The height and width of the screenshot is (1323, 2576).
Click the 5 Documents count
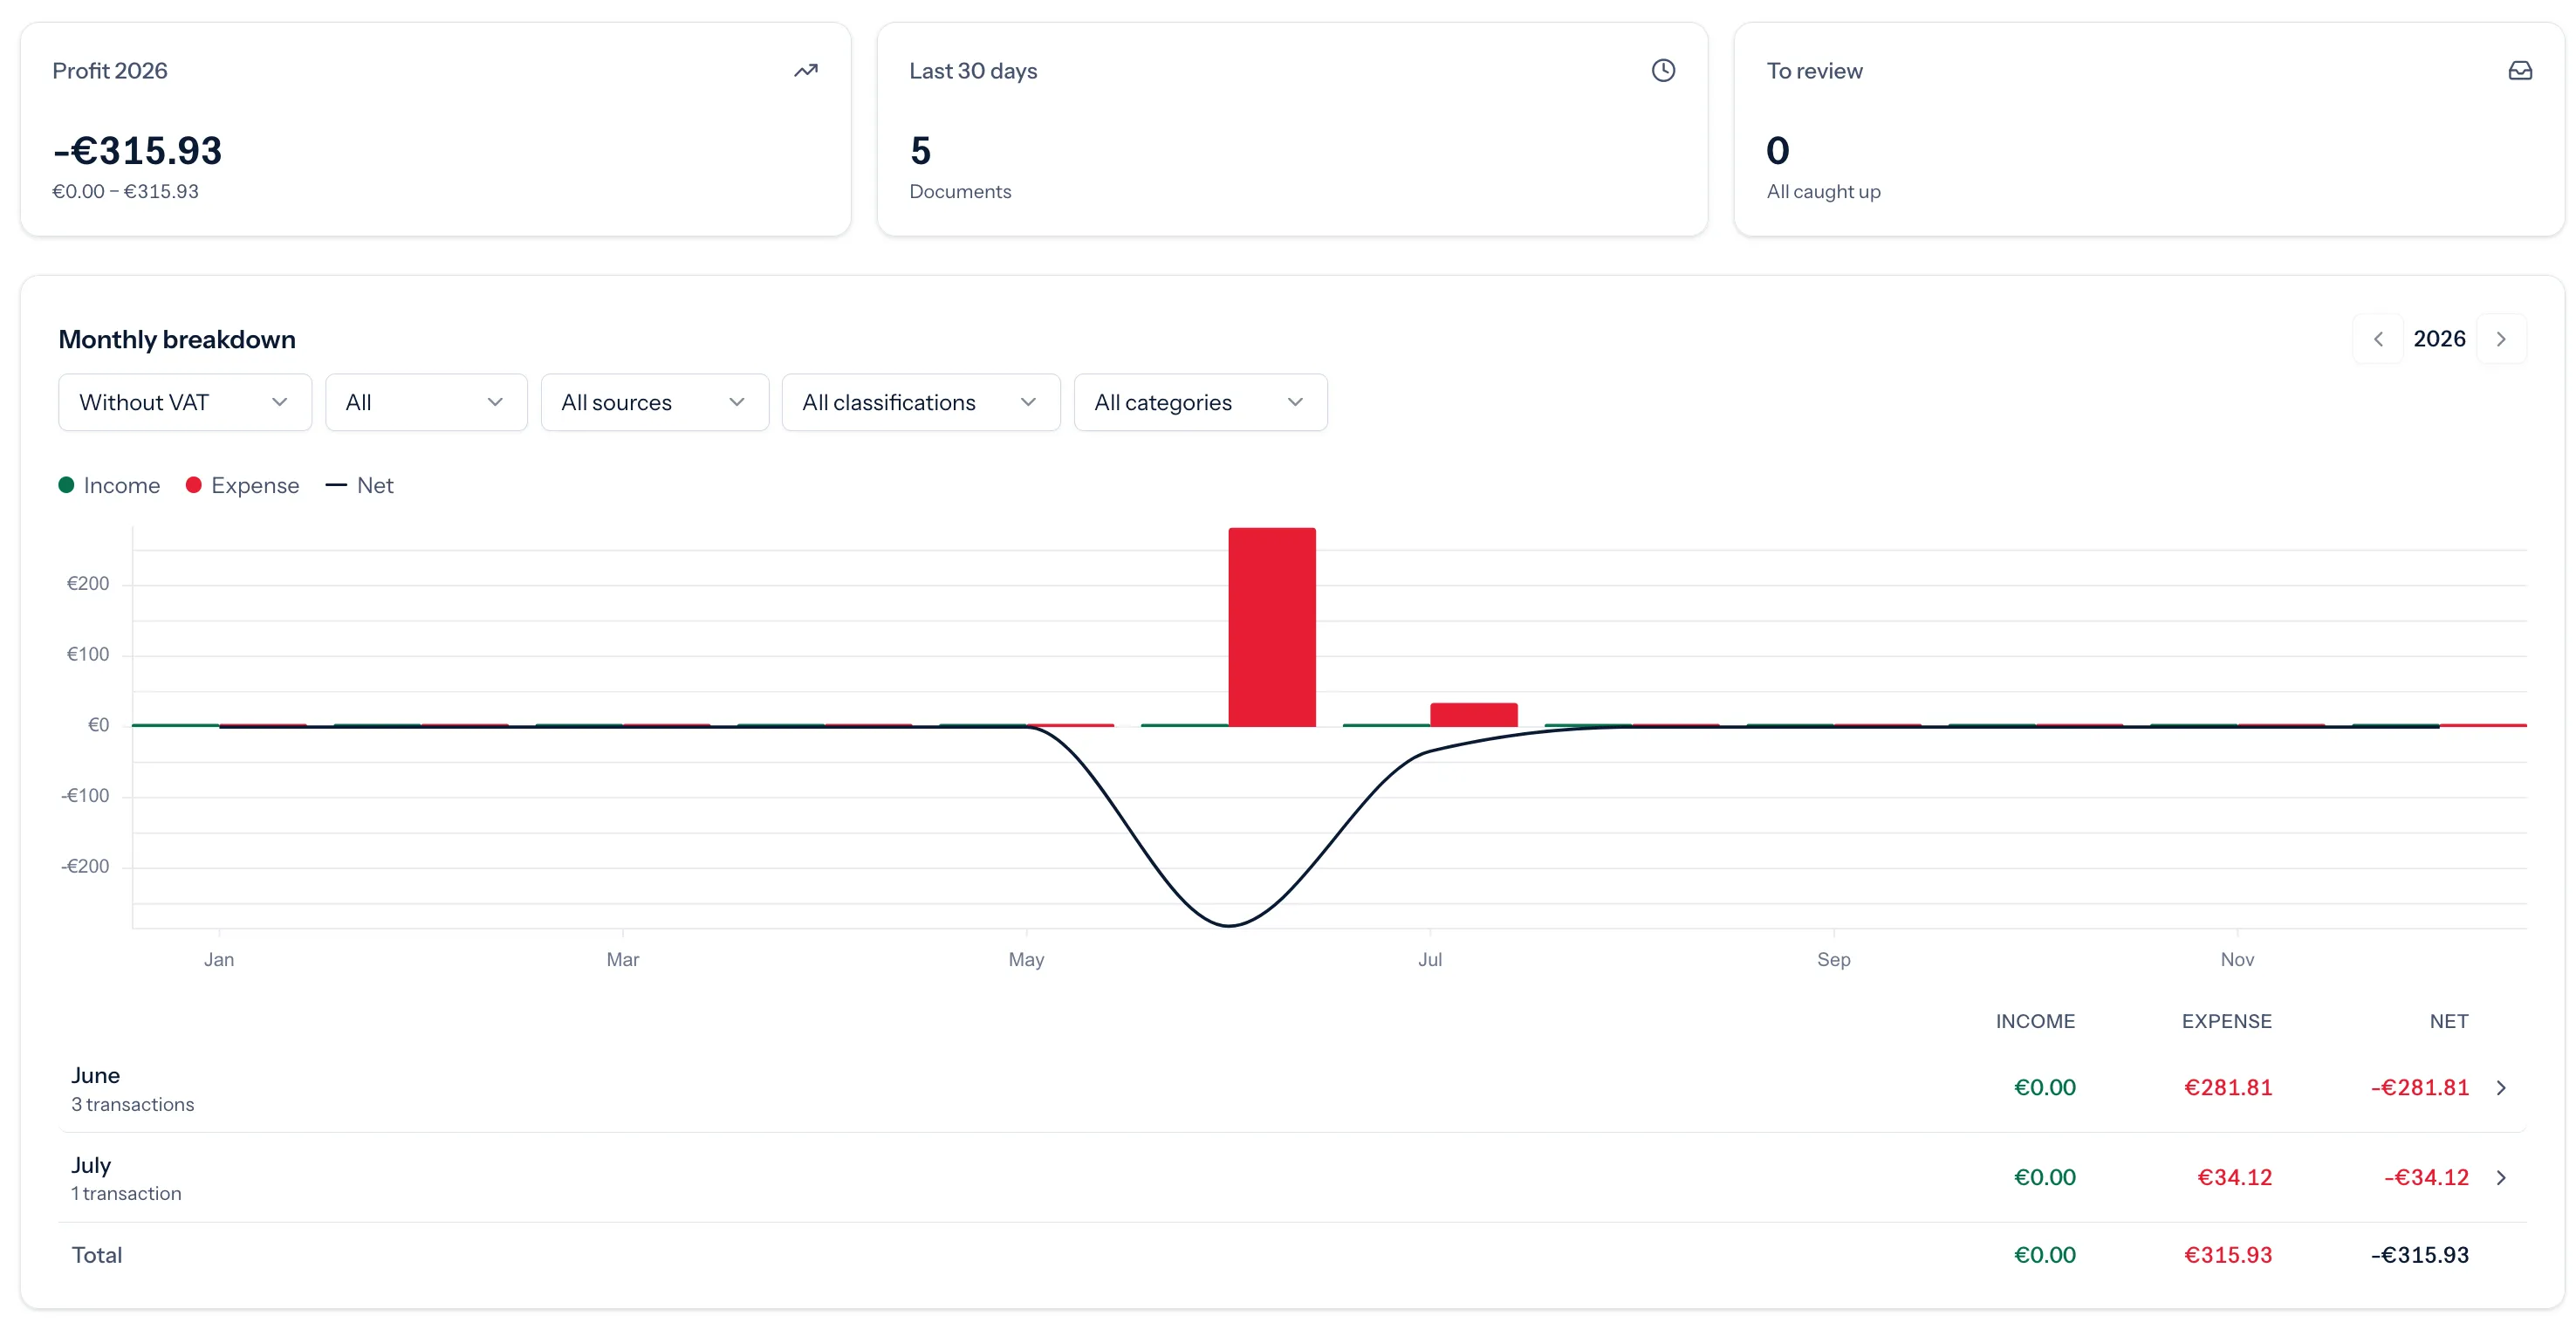[x=920, y=151]
